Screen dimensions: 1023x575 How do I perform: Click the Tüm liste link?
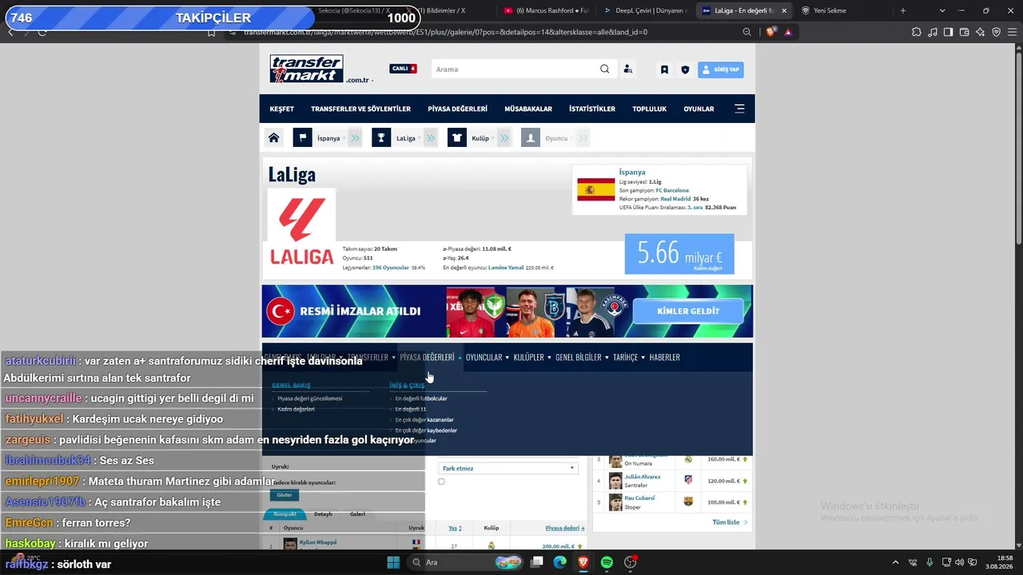[x=726, y=522]
